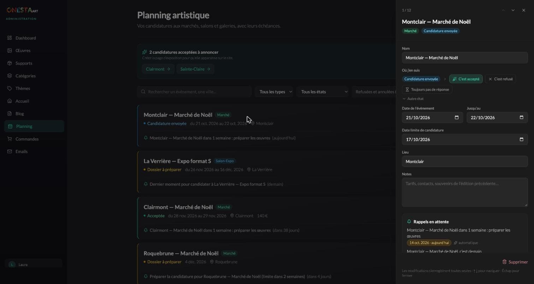Click the bell icon next to Rappels en attente
This screenshot has height=284, width=534.
click(409, 222)
